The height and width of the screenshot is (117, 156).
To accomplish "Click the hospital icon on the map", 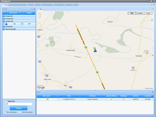I will click(133, 68).
